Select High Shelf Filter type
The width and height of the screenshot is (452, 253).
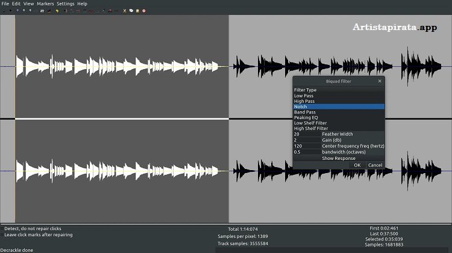pyautogui.click(x=339, y=129)
